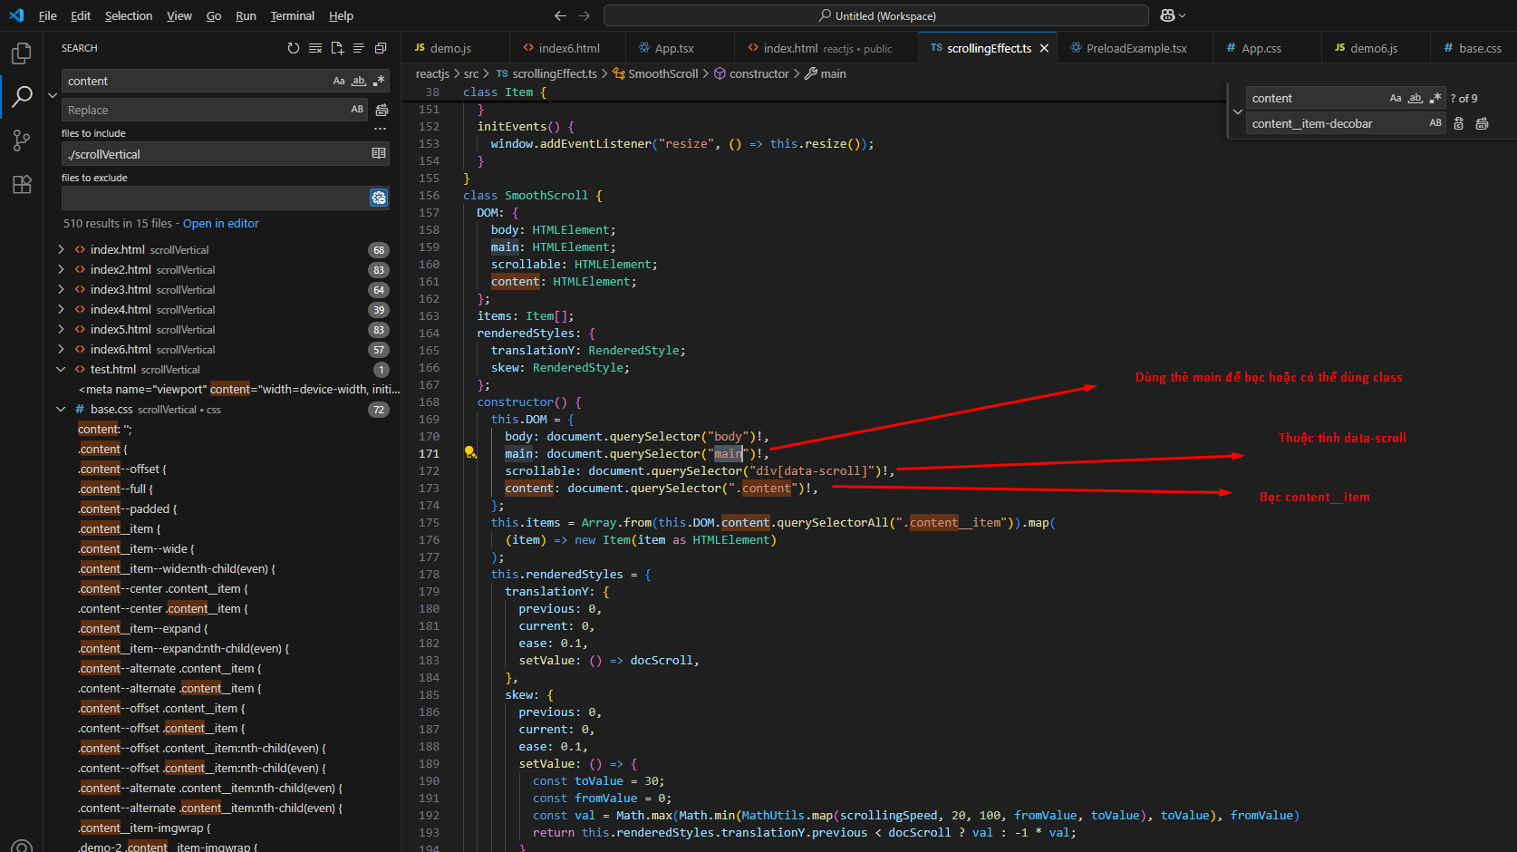Open a new search editor

point(337,48)
